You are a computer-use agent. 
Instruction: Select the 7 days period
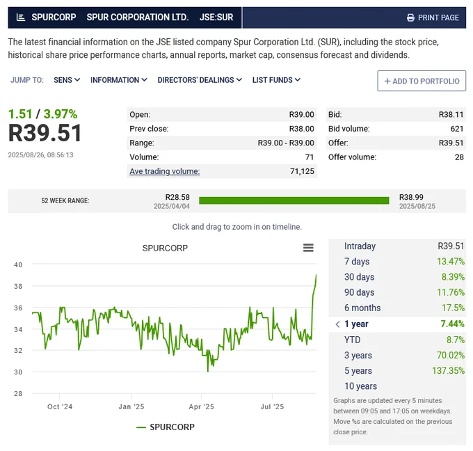(x=397, y=262)
